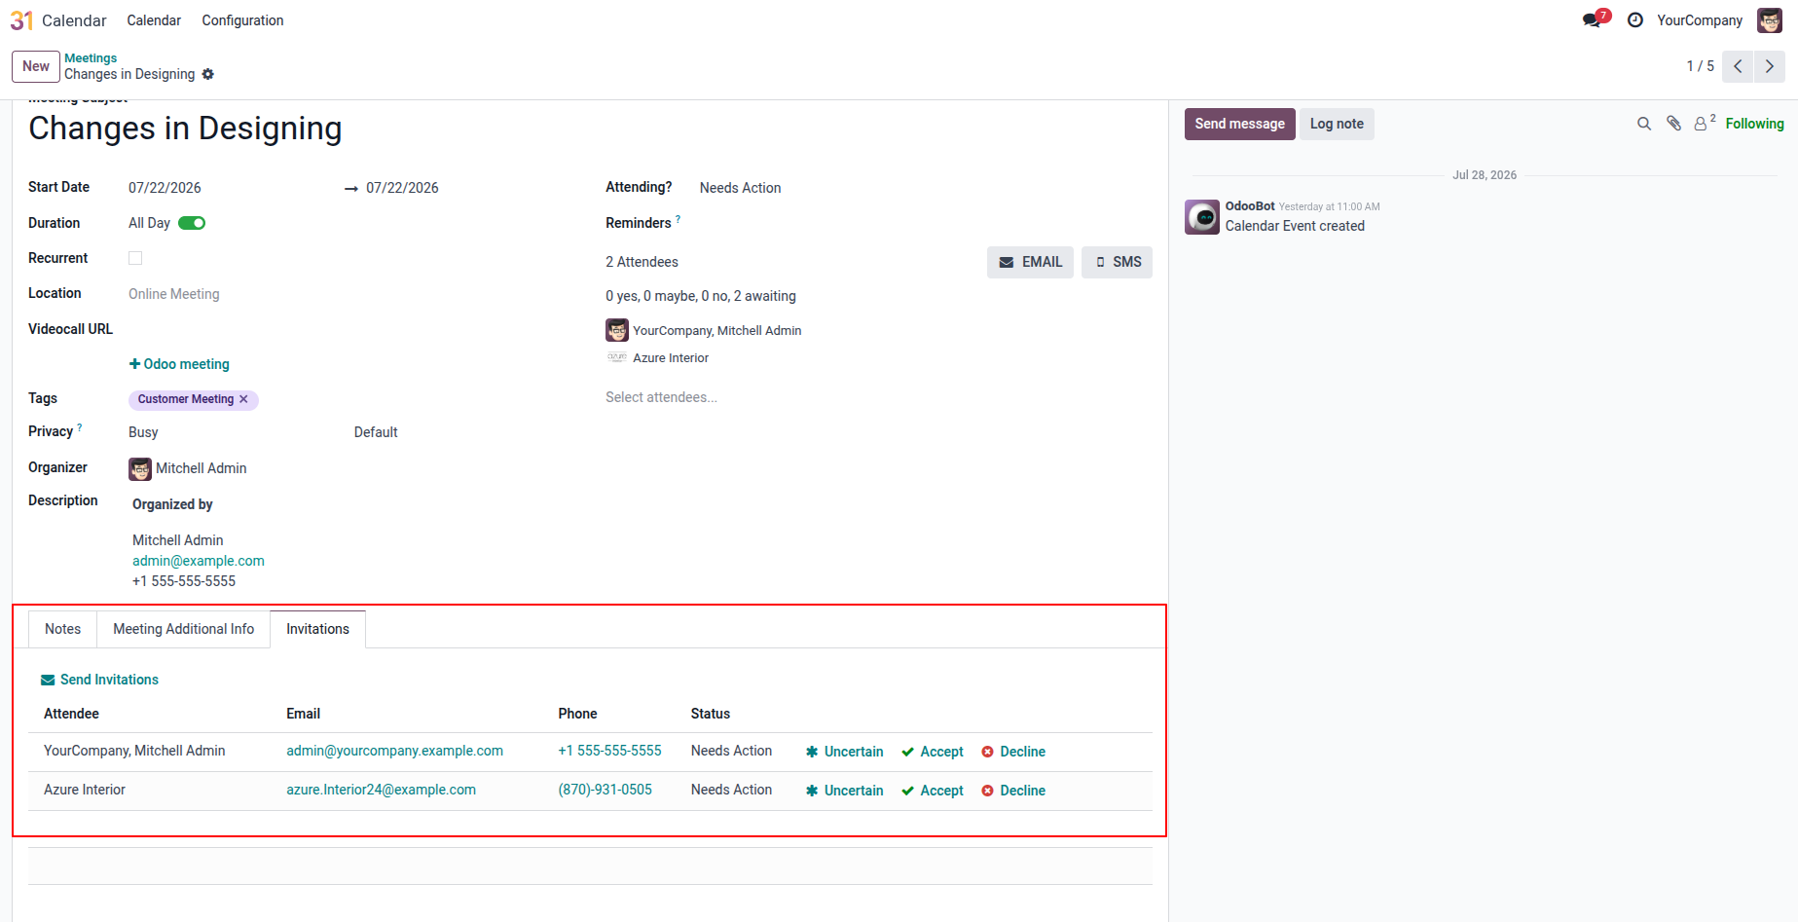Image resolution: width=1798 pixels, height=922 pixels.
Task: Accept invitation for Azure Interior
Action: [x=933, y=791]
